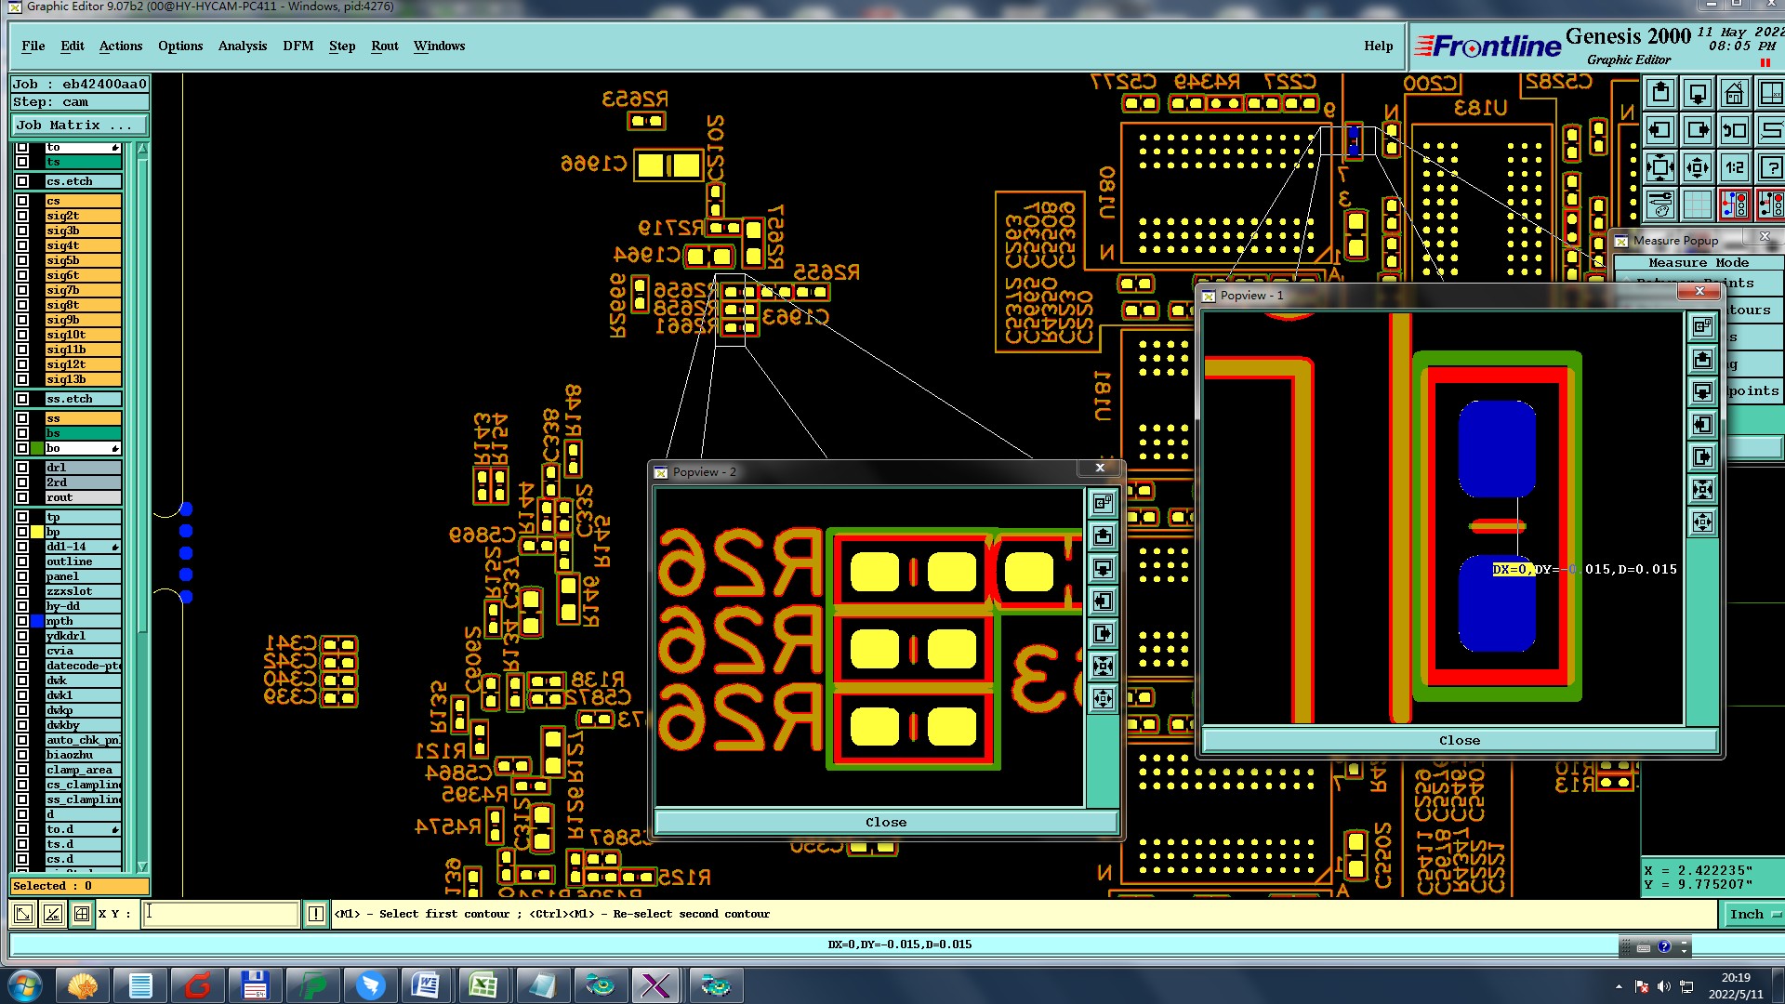This screenshot has width=1785, height=1004.
Task: Click blue color swatch of layer mpth
Action: point(37,621)
